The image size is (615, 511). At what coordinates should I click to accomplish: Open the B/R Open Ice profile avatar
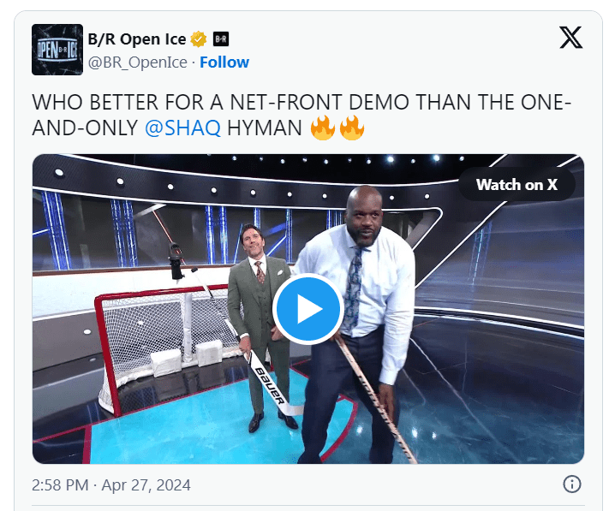[x=57, y=50]
